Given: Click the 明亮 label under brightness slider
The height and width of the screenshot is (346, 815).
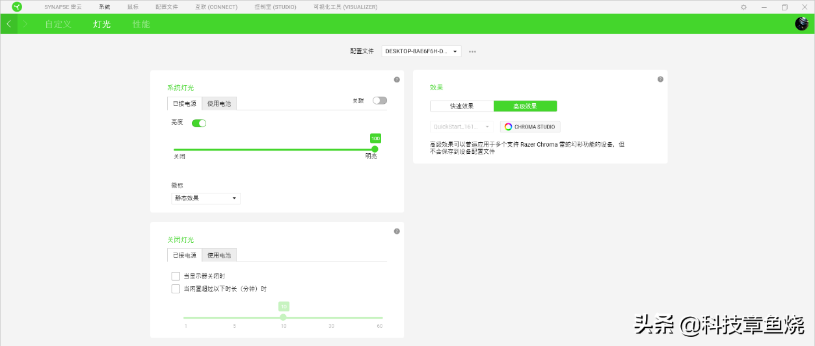Looking at the screenshot, I should [x=371, y=156].
